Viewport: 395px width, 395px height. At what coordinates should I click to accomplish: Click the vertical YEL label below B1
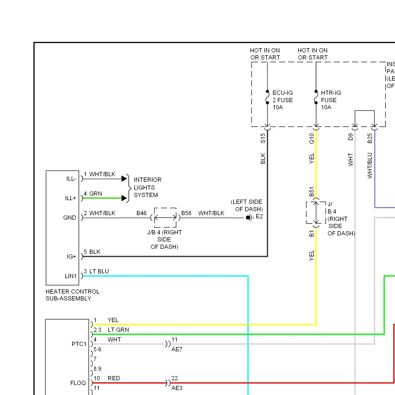(x=312, y=255)
